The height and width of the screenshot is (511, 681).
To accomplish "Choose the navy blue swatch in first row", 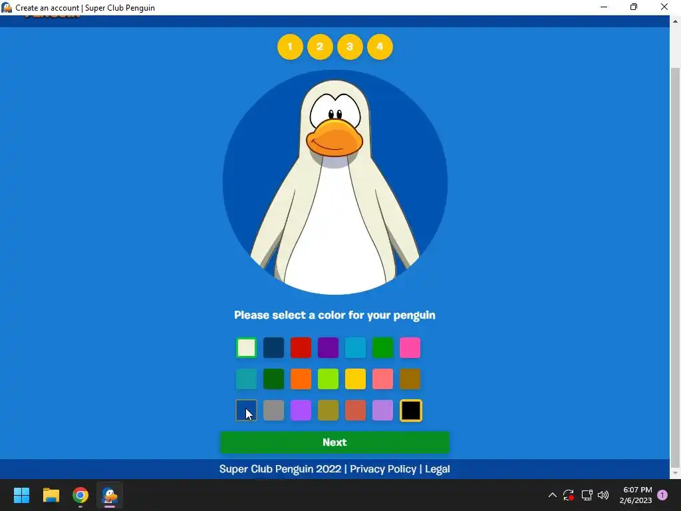I will [x=273, y=347].
